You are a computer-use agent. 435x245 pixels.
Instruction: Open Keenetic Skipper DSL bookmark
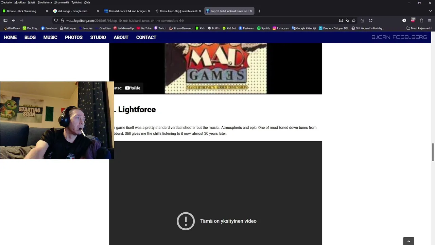334,28
